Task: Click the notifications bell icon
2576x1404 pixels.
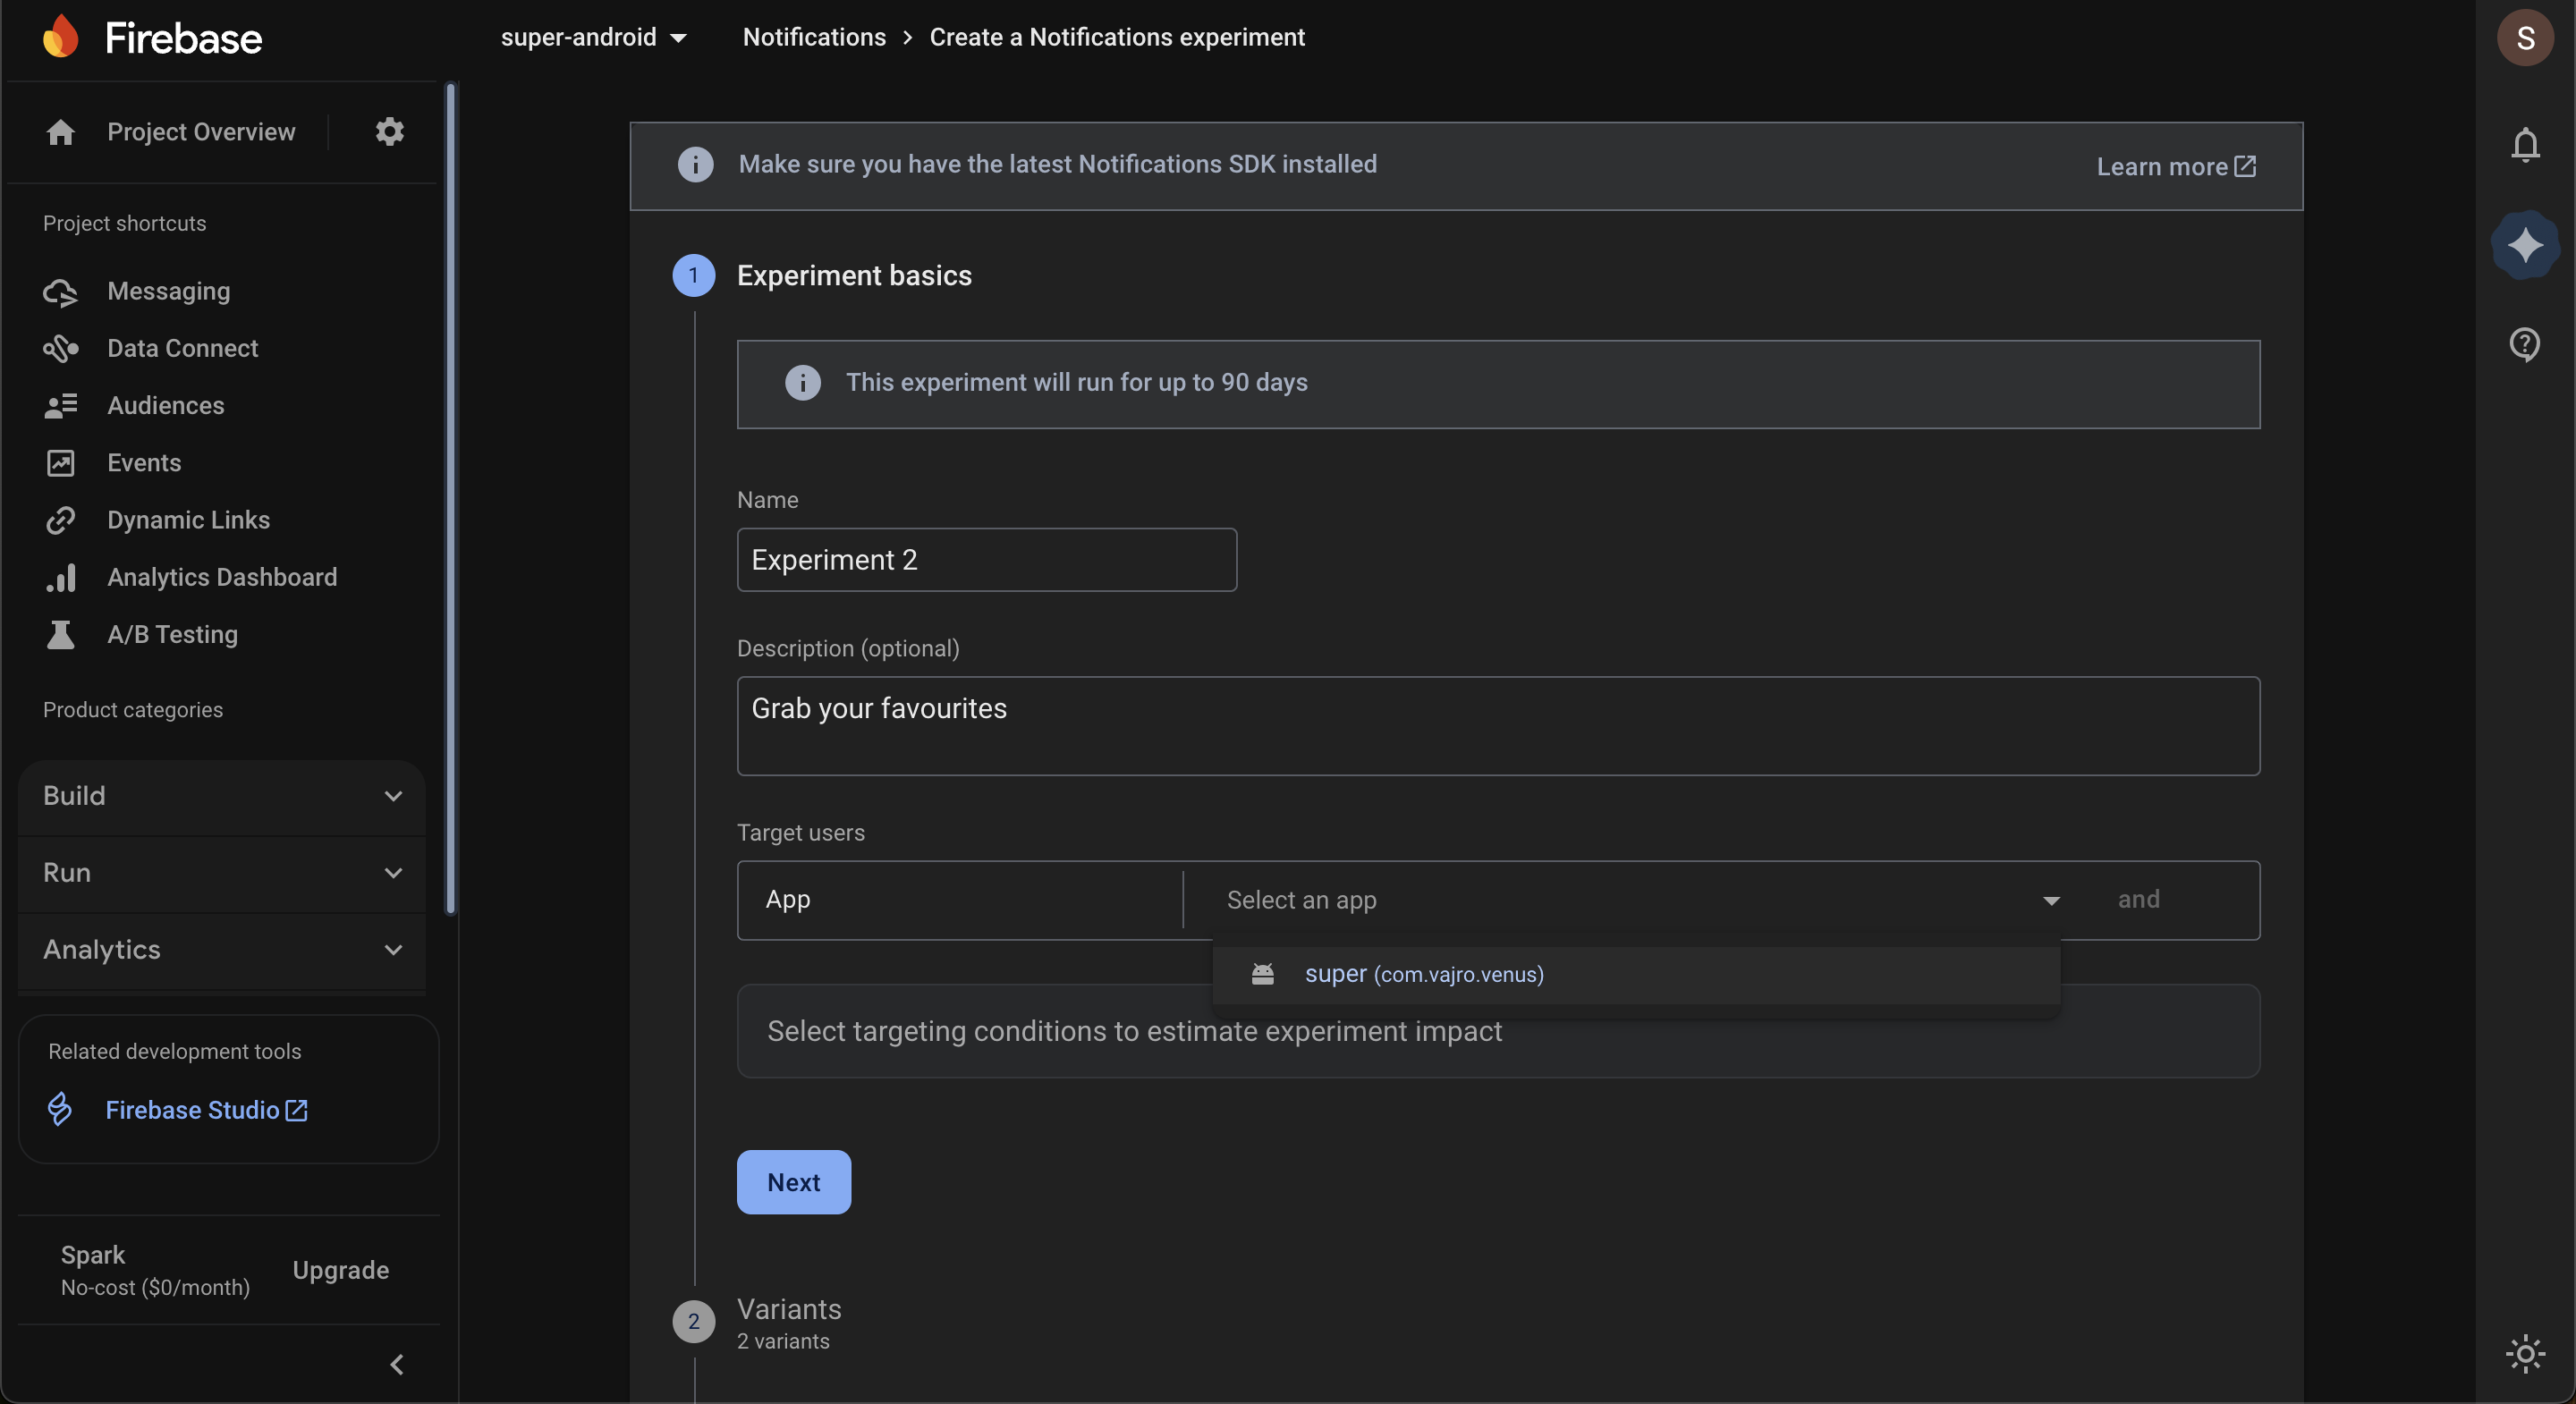Action: click(x=2525, y=145)
